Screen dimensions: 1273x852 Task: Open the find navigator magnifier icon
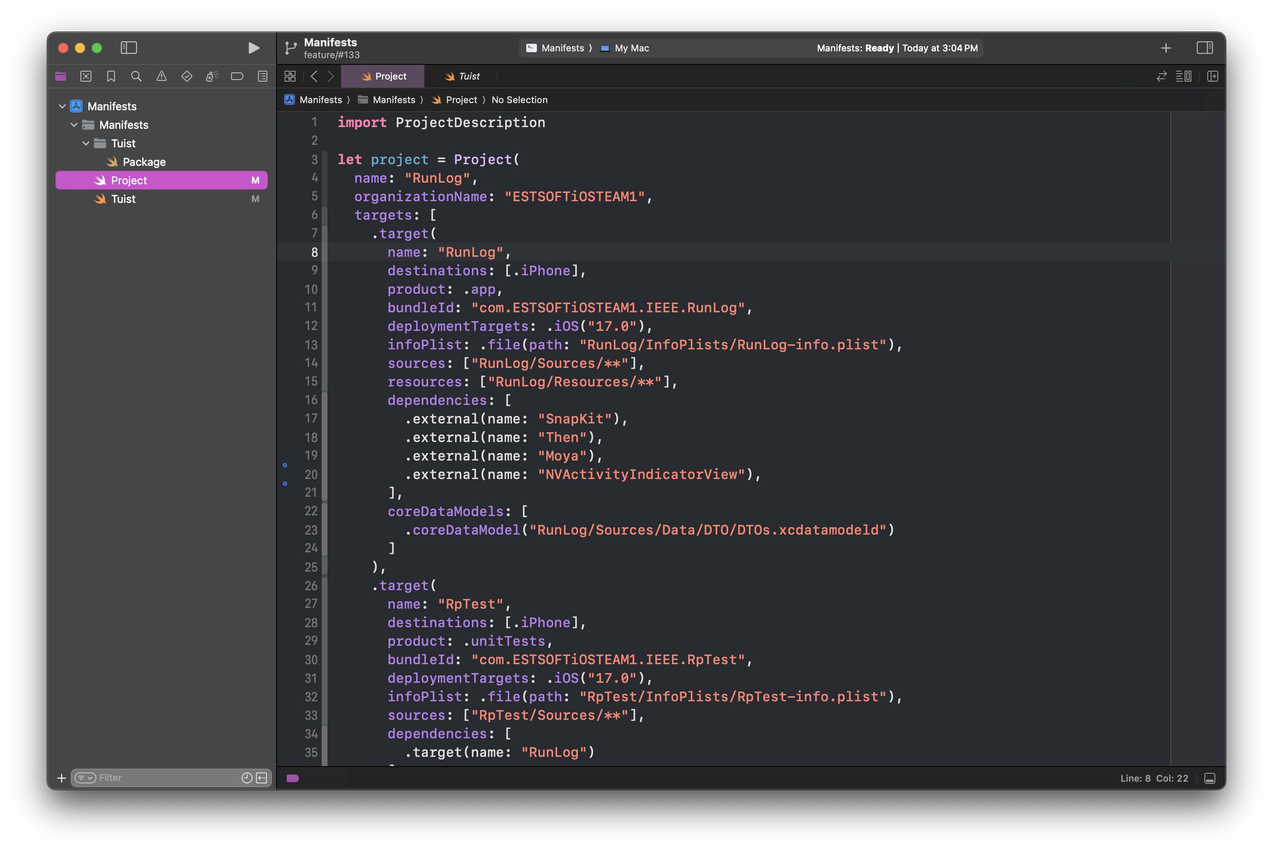(136, 76)
